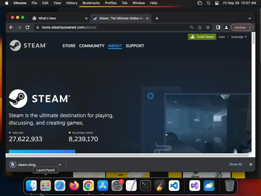Open the Chrome profile avatar icon
261x196 pixels.
(x=226, y=27)
